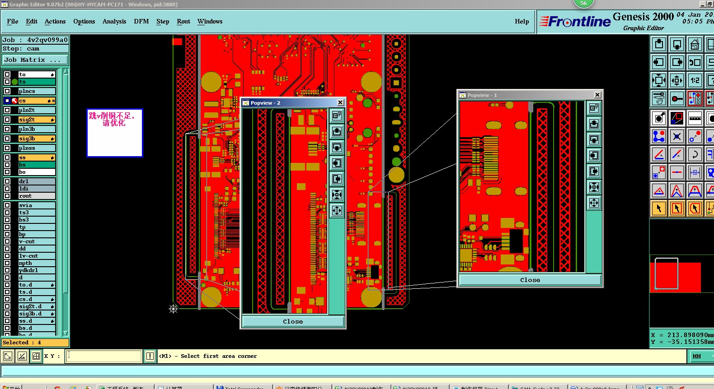Image resolution: width=714 pixels, height=389 pixels.
Task: Click the X Y coordinate input field
Action: click(104, 356)
